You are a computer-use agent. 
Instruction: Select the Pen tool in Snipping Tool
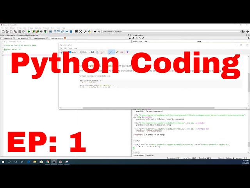pos(110,52)
